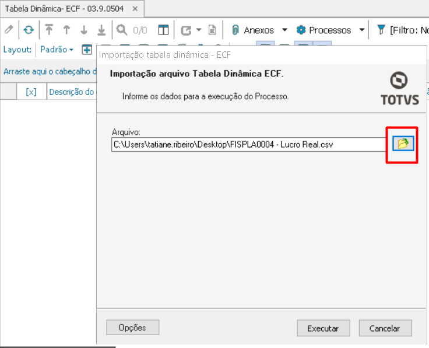Click the 0/0 search counter
The width and height of the screenshot is (429, 348).
coord(140,30)
